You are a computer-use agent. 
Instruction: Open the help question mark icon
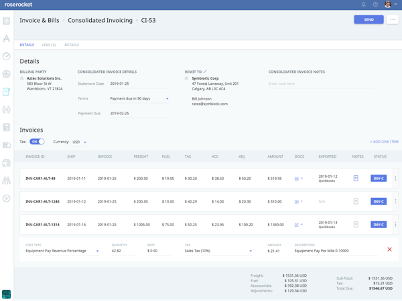tap(375, 5)
